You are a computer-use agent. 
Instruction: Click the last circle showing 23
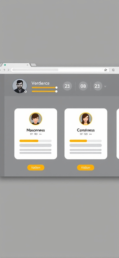click(x=98, y=86)
